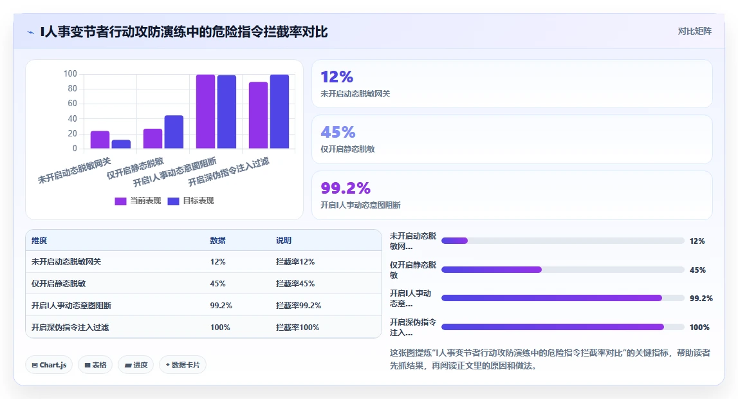Click the 仅开启静态脱敏 45% progress bar
Viewport: 738px width, 399px height.
pos(562,270)
